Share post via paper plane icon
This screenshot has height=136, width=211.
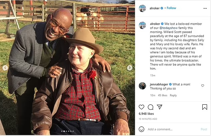coord(159,107)
